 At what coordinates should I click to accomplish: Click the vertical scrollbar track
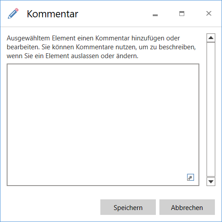[x=211, y=110]
